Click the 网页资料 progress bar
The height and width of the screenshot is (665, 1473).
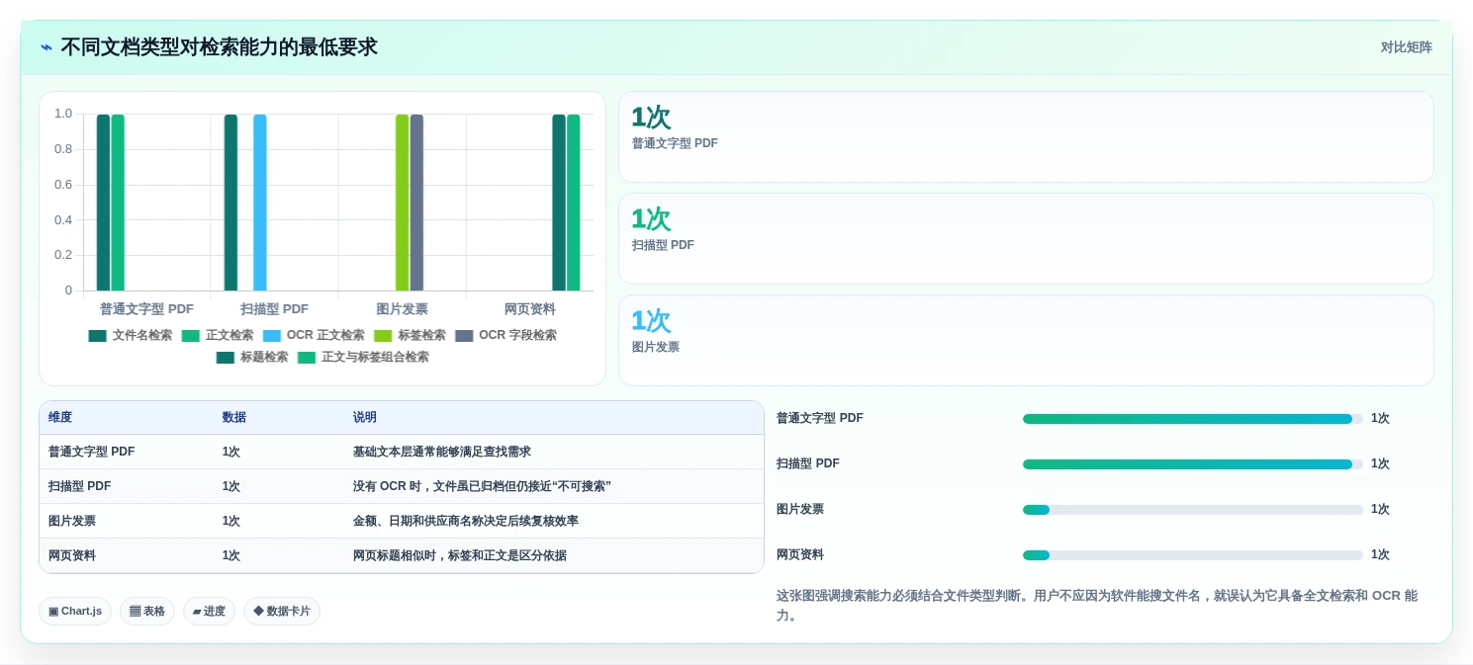pos(1193,555)
